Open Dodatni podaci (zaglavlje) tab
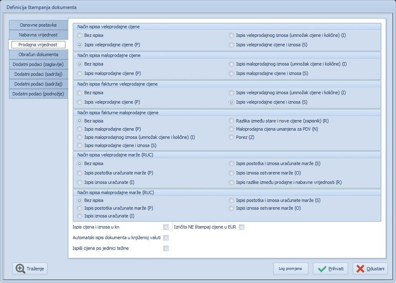Viewport: 396px width, 283px height. point(38,64)
